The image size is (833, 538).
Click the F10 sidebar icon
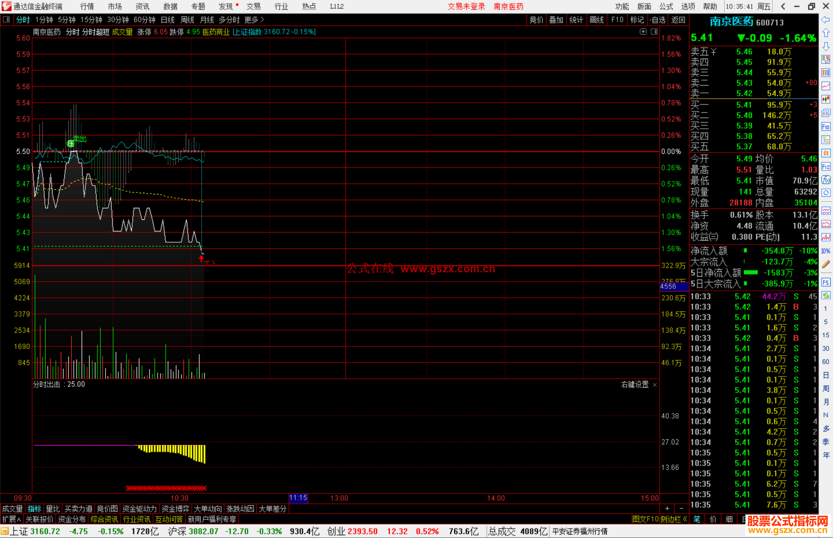click(826, 126)
